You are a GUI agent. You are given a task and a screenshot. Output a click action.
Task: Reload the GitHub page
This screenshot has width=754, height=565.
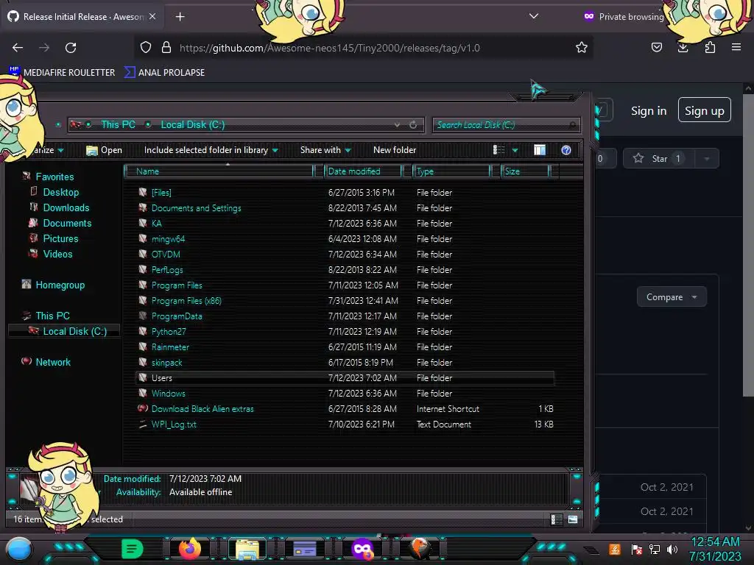[71, 48]
